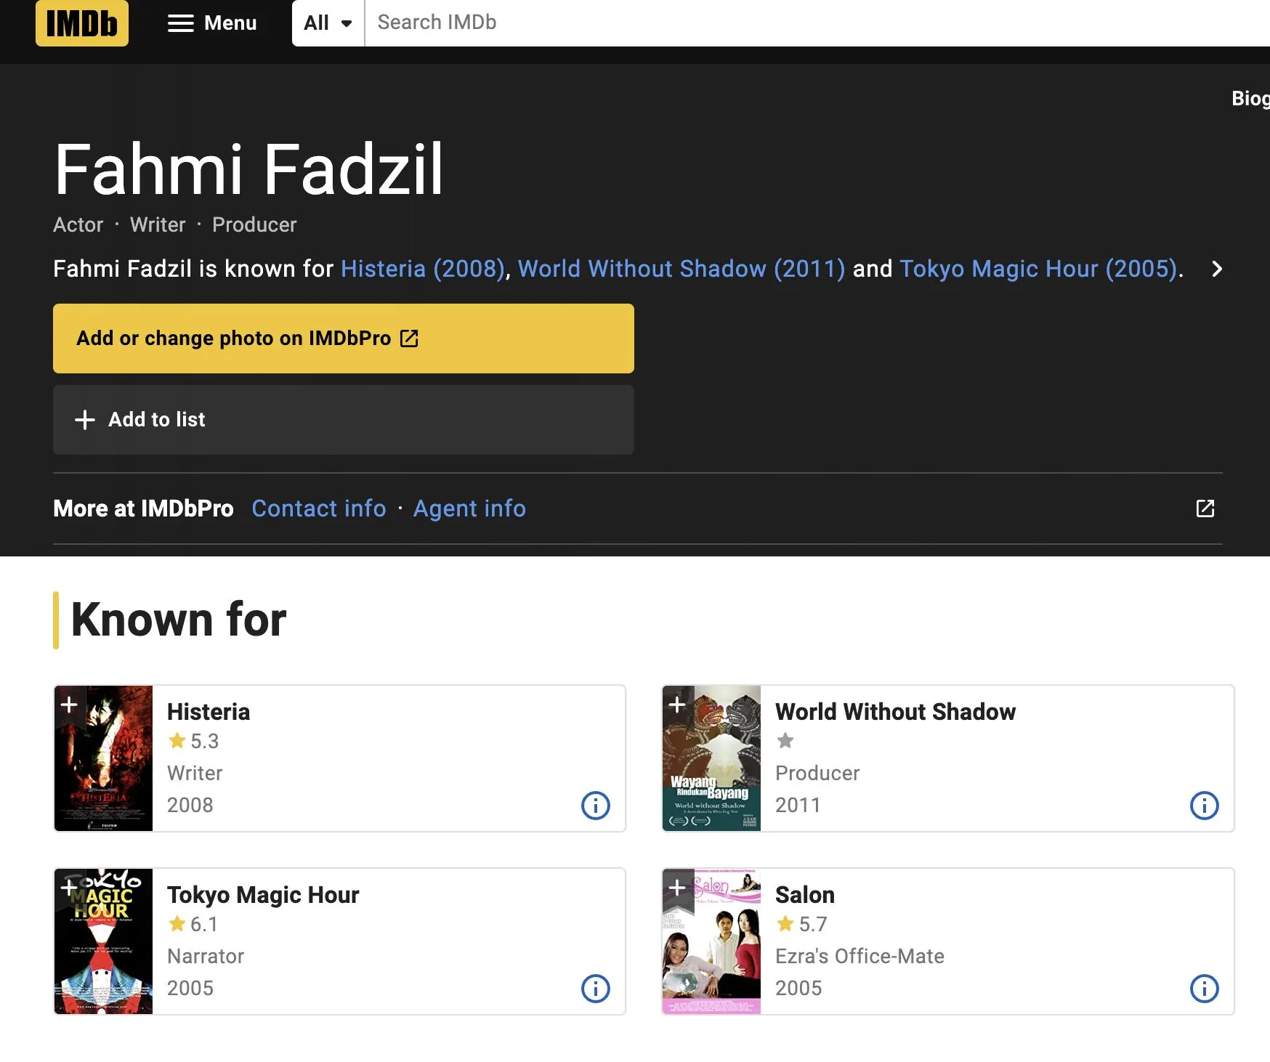Viewport: 1270px width, 1062px height.
Task: Click into the Search IMDb field
Action: [799, 23]
